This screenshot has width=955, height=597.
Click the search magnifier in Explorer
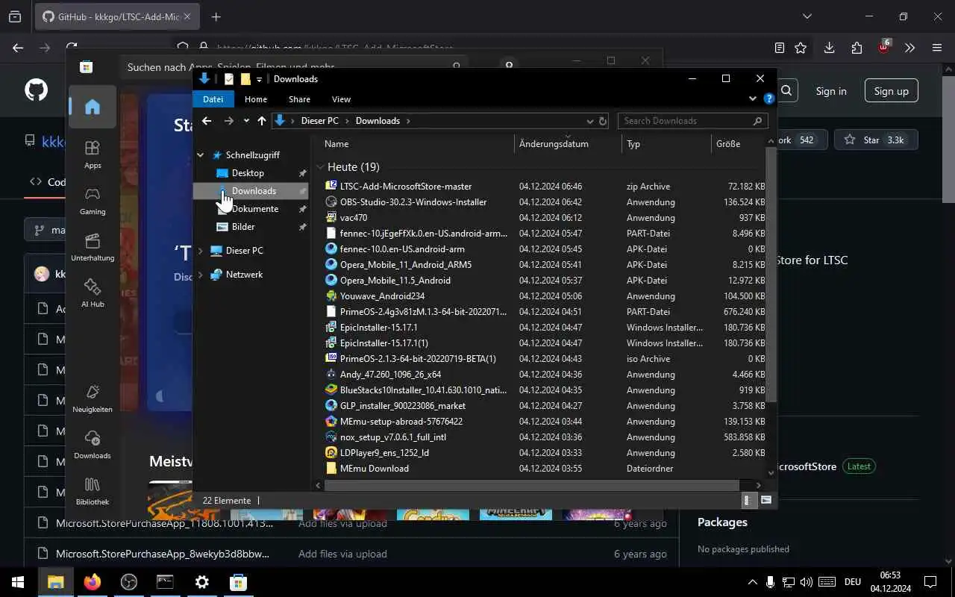click(x=757, y=121)
